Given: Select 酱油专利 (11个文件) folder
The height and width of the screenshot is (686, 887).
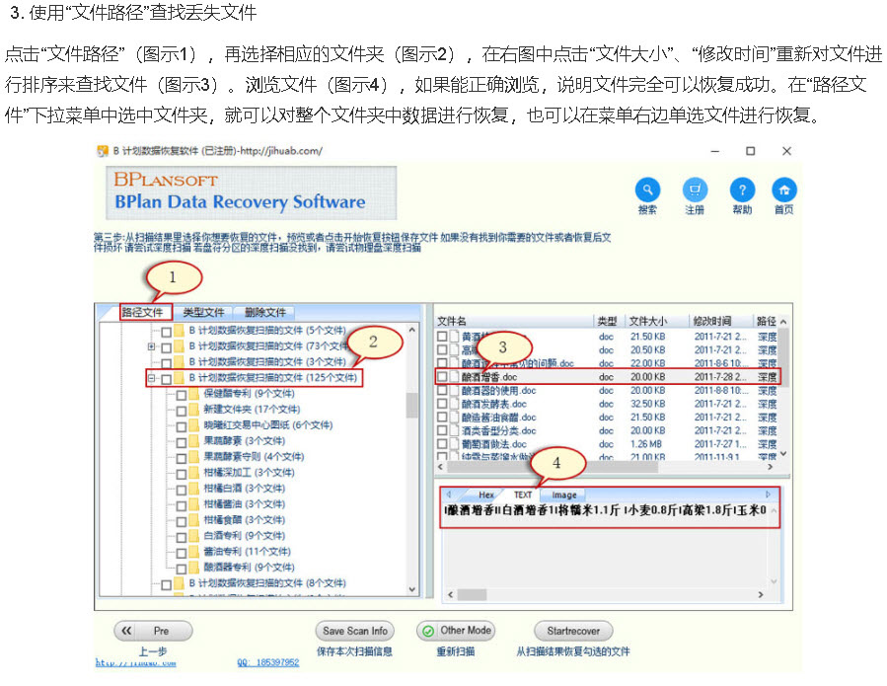Looking at the screenshot, I should coord(247,553).
